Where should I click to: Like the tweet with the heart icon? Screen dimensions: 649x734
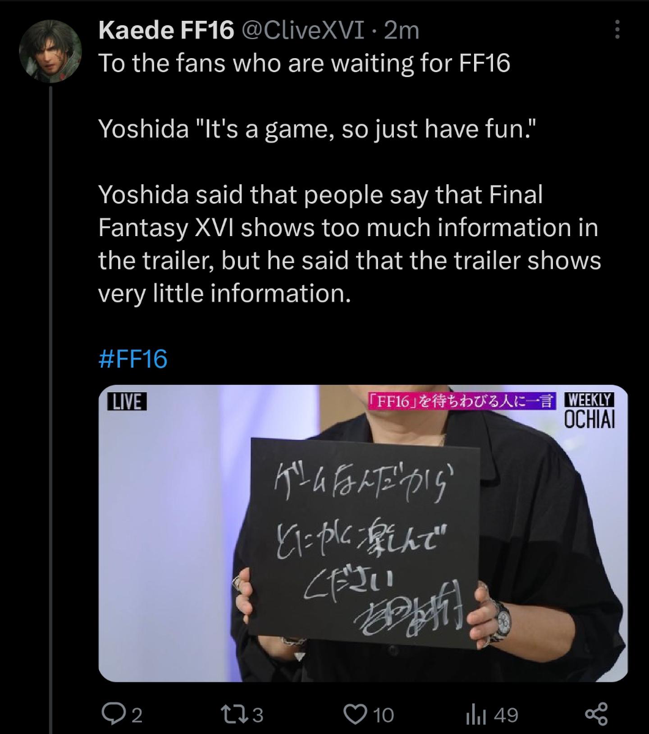(356, 715)
